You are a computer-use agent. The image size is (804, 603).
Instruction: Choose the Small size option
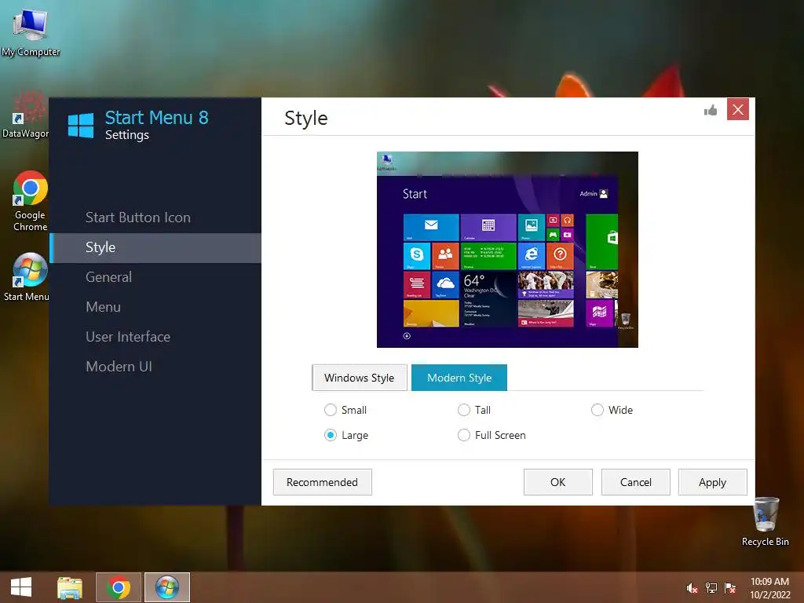pos(345,410)
